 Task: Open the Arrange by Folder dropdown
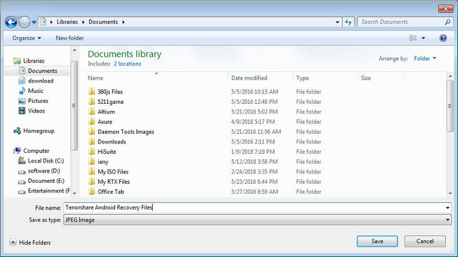[x=425, y=59]
